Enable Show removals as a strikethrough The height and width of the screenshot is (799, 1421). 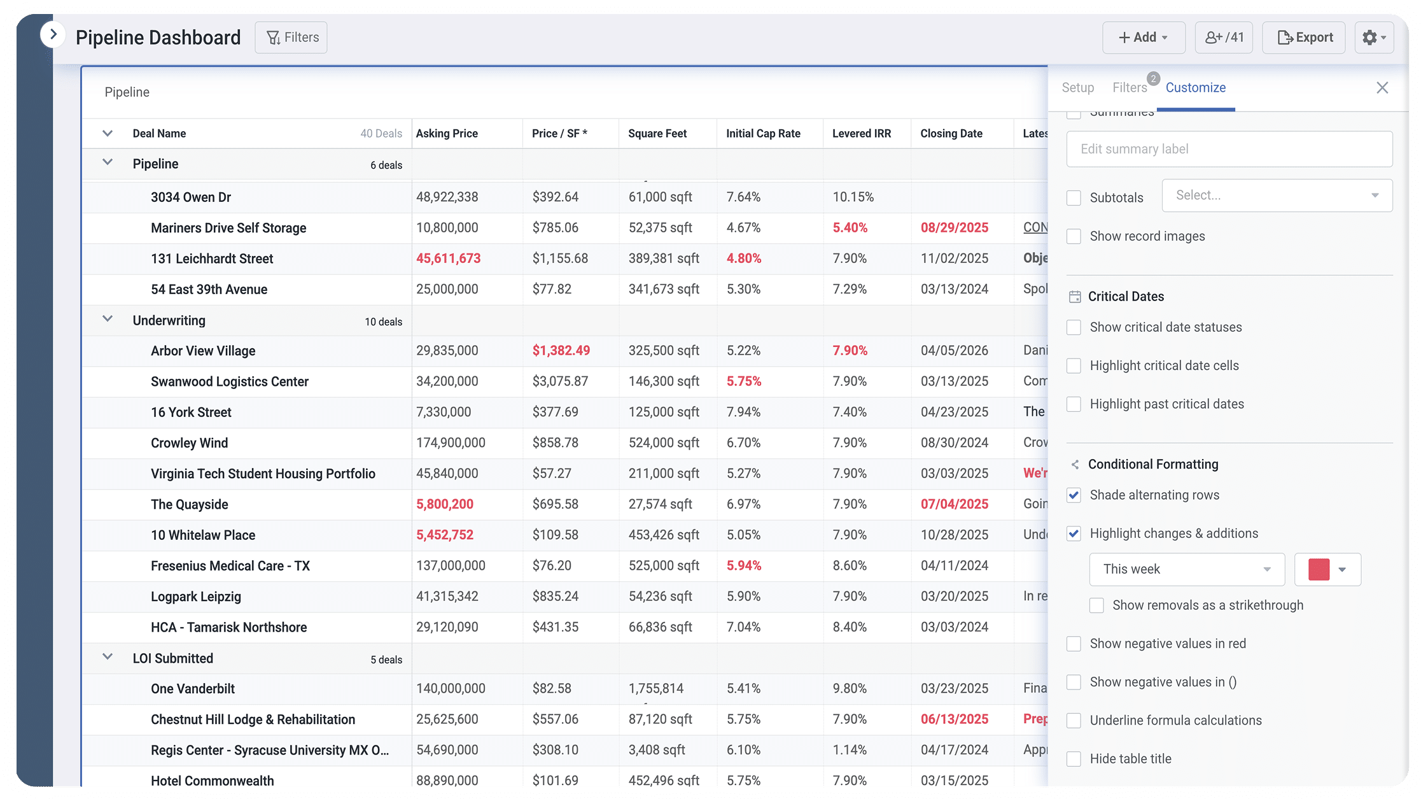pyautogui.click(x=1096, y=605)
